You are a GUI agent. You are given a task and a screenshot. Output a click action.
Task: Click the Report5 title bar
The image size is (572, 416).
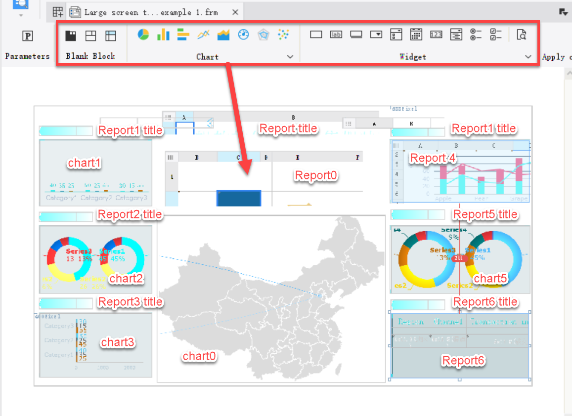[417, 214]
